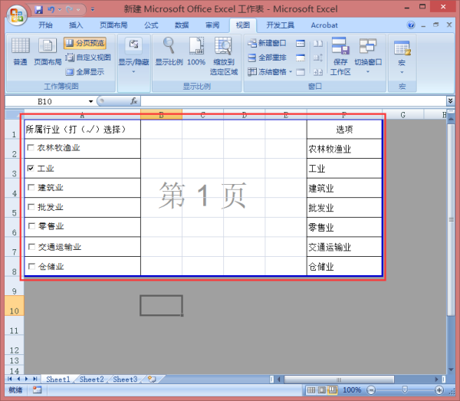Open Show/Hide (显示/隐藏) dropdown

(x=133, y=55)
